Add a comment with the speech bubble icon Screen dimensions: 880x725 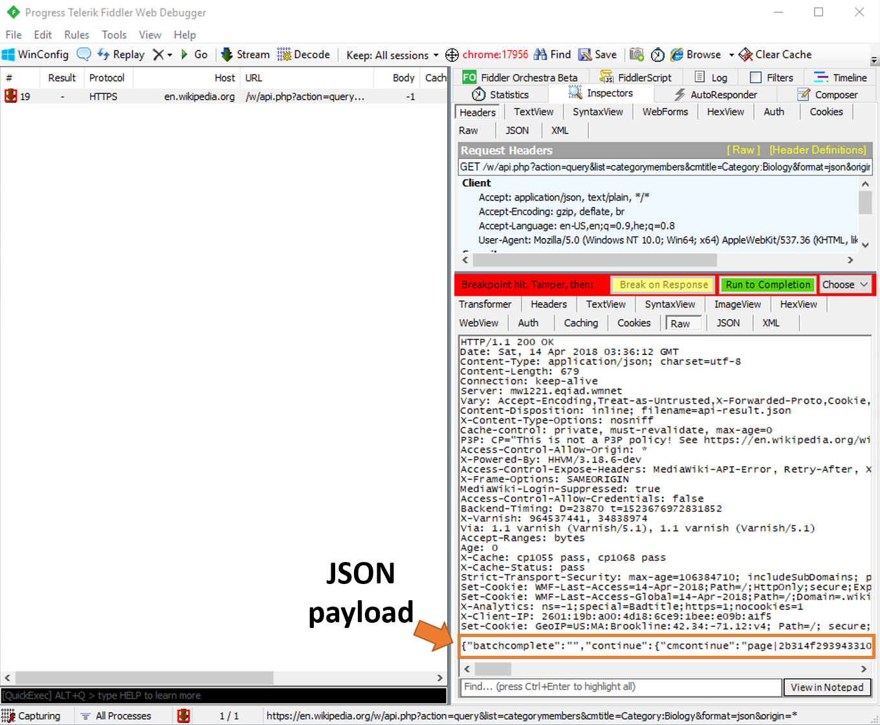coord(83,54)
